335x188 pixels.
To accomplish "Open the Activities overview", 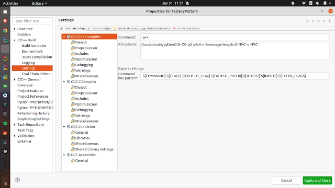I will tap(10, 3).
